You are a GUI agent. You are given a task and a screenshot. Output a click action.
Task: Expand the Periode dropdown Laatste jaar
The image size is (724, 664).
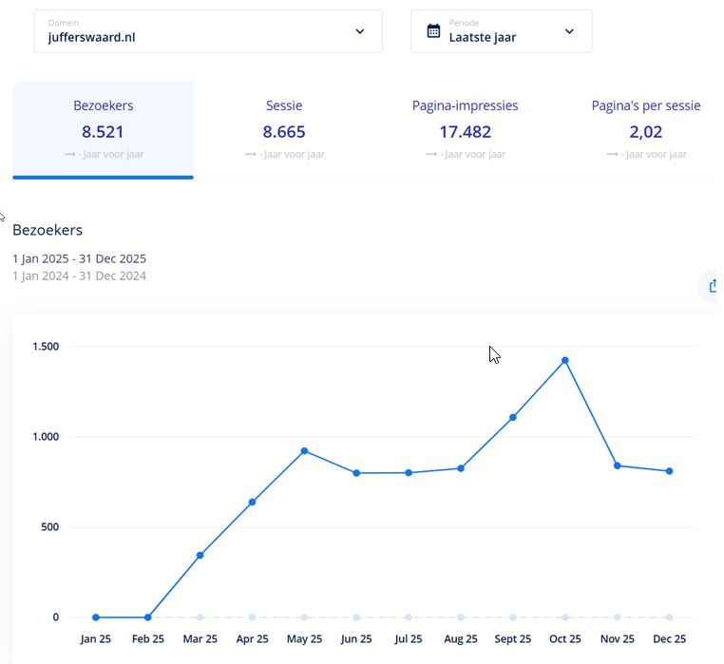tap(501, 31)
